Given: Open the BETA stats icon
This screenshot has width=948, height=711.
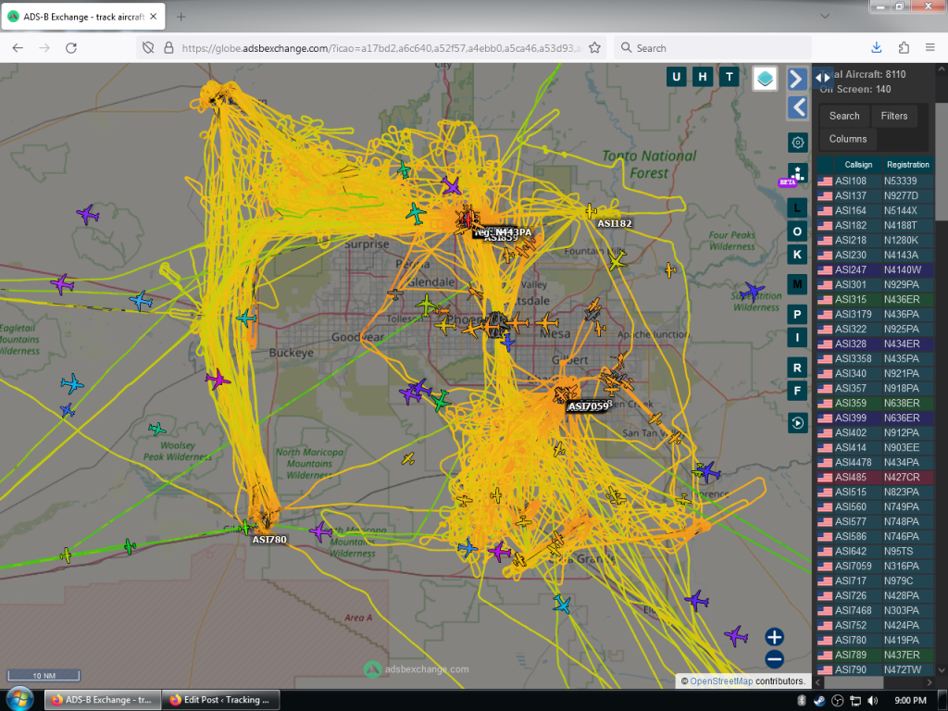Looking at the screenshot, I should (797, 173).
